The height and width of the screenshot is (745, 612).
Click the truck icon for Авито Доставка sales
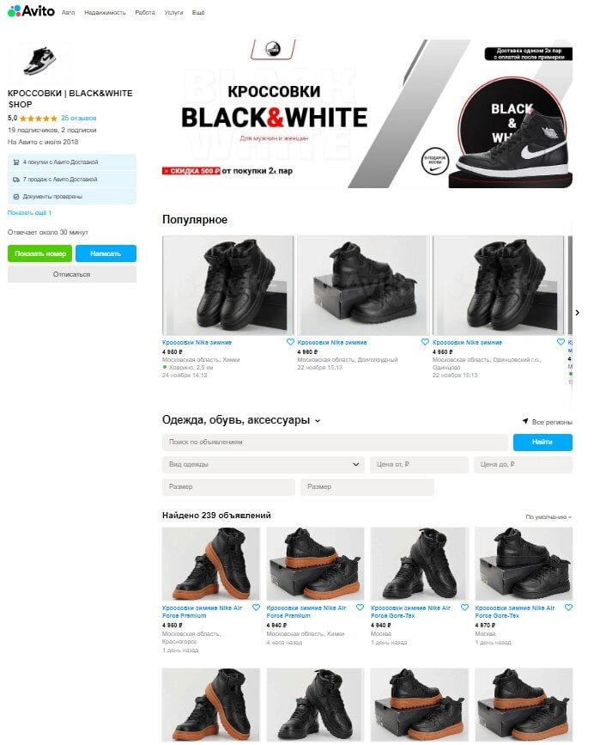[16, 180]
